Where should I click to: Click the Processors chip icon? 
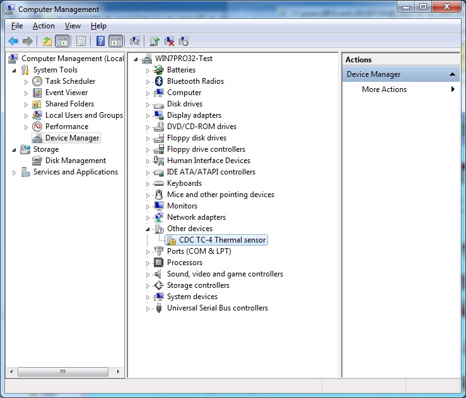158,263
